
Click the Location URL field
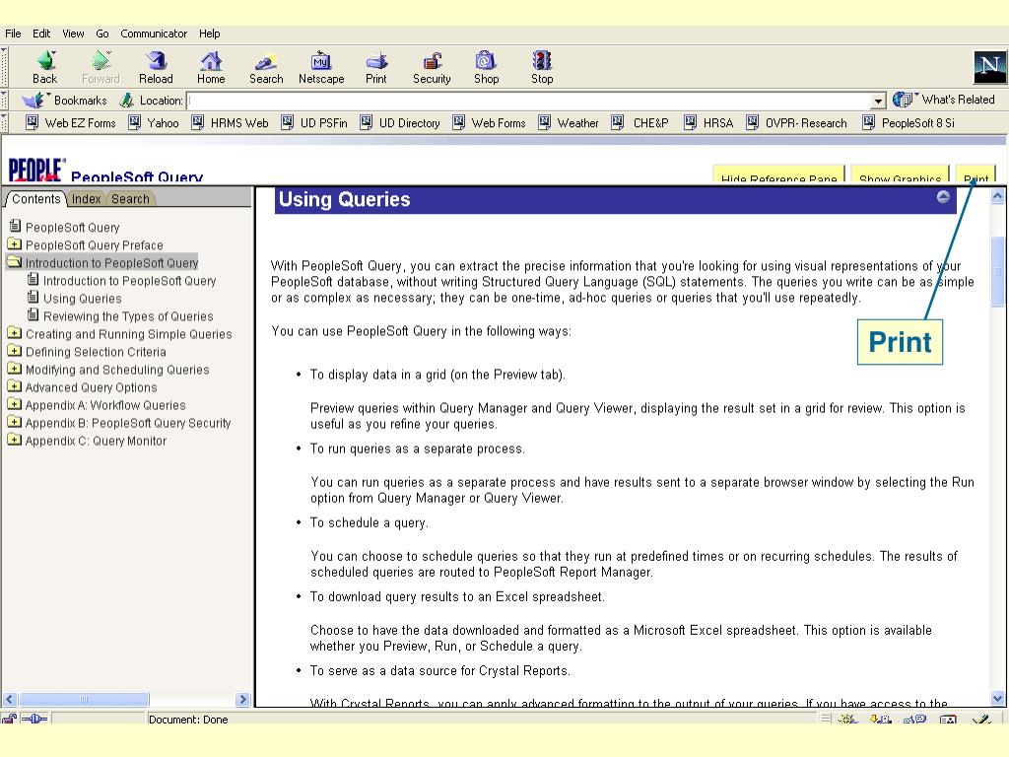[529, 101]
